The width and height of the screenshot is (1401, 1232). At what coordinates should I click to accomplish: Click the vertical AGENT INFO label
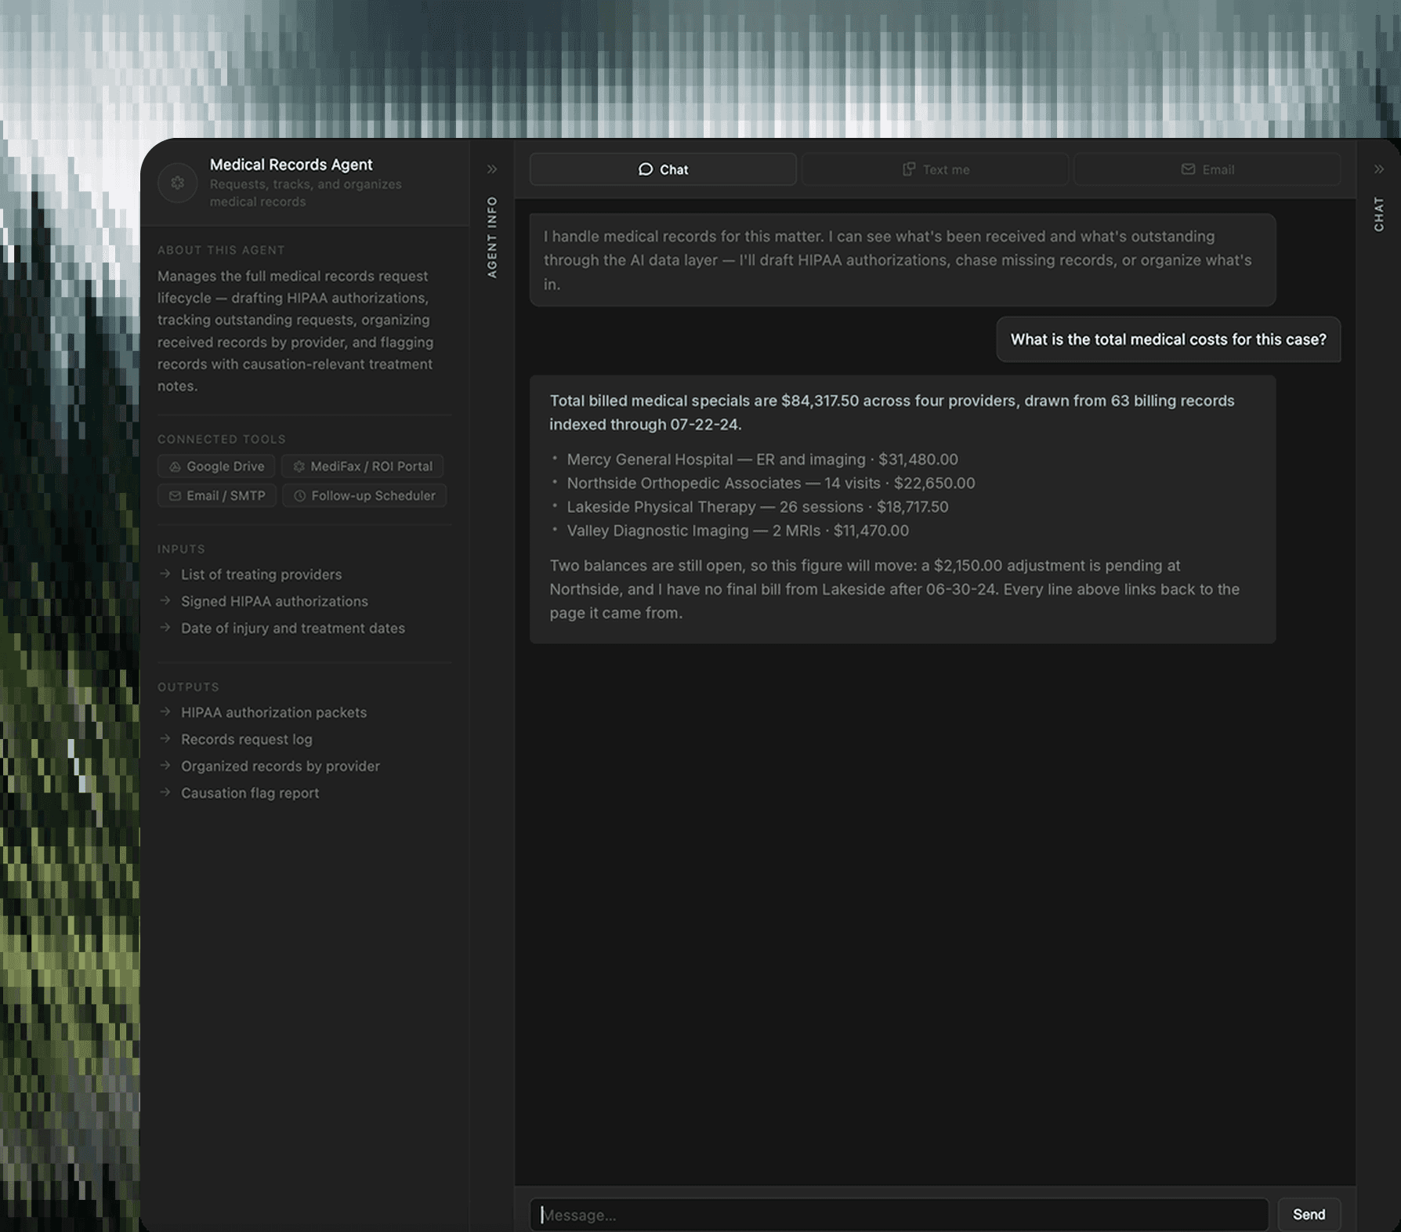(x=492, y=237)
